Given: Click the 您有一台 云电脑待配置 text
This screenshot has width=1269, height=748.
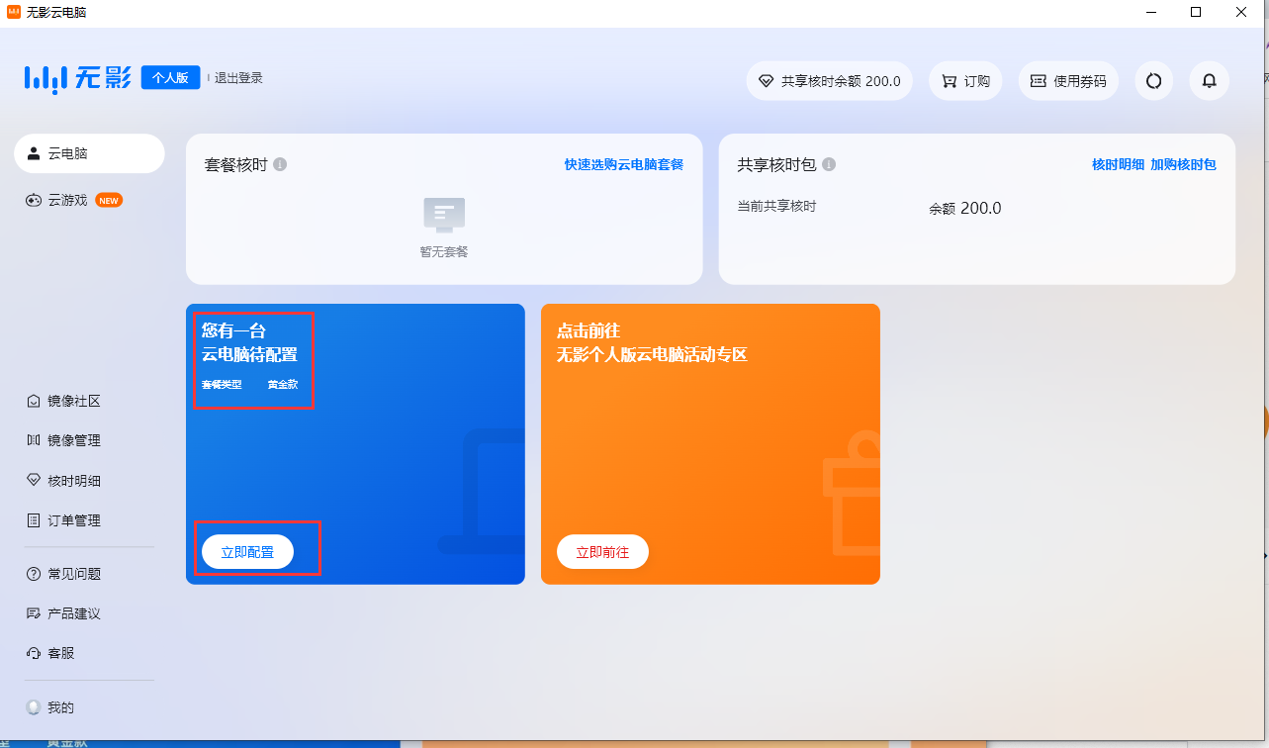Looking at the screenshot, I should click(x=249, y=342).
